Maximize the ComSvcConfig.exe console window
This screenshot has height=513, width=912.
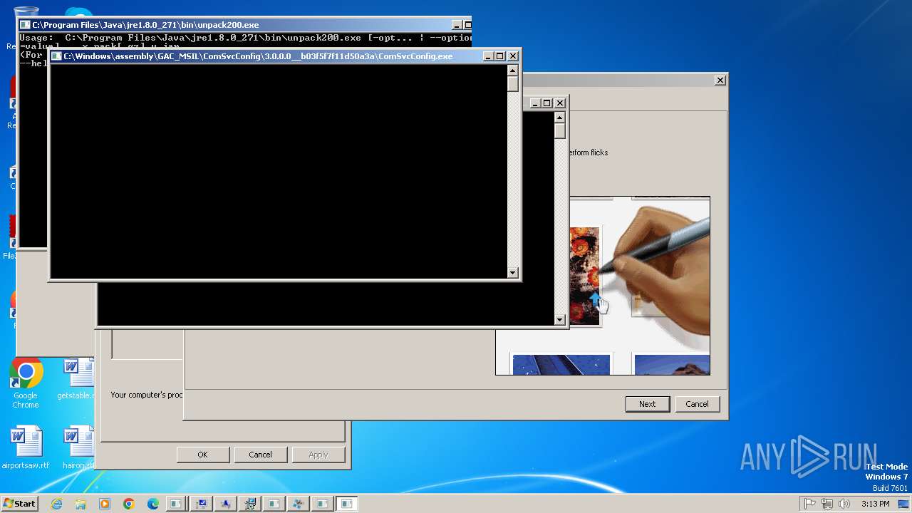tap(500, 56)
